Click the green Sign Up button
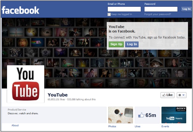 tap(116, 44)
